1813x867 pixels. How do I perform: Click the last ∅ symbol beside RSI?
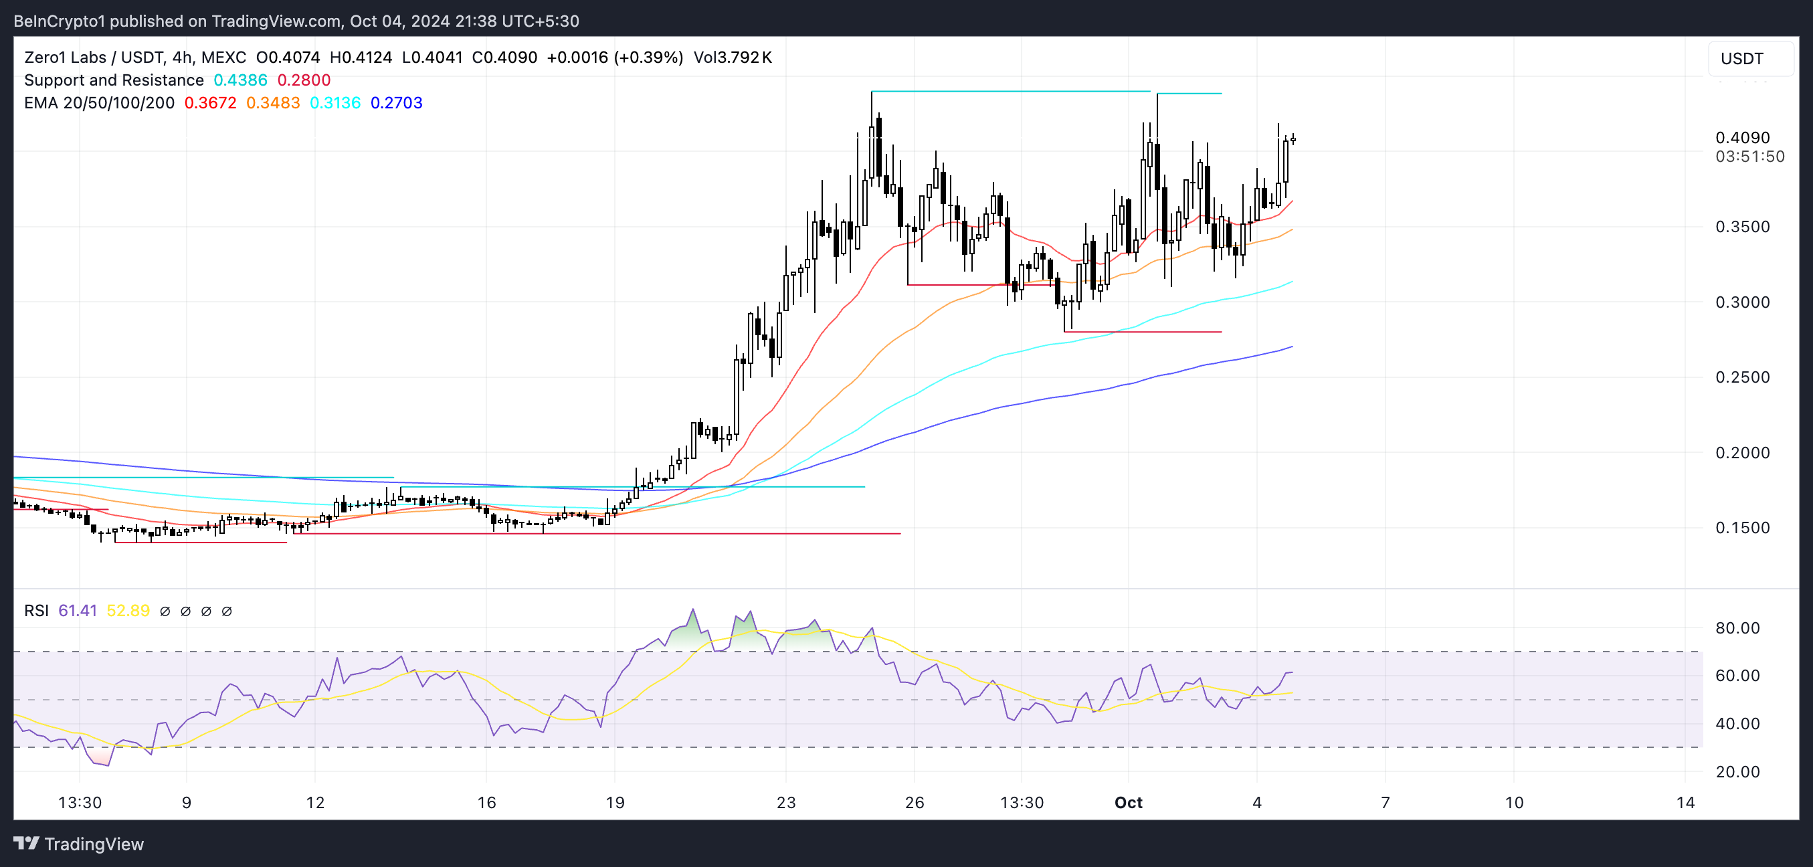tap(227, 611)
